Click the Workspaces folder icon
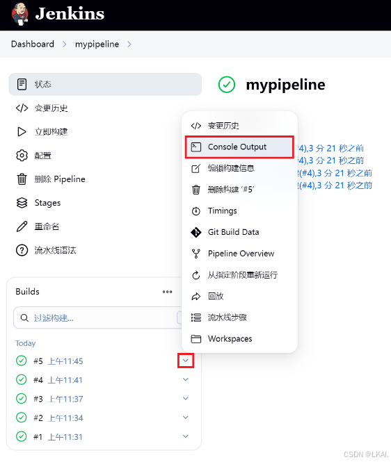The width and height of the screenshot is (391, 462). point(196,339)
